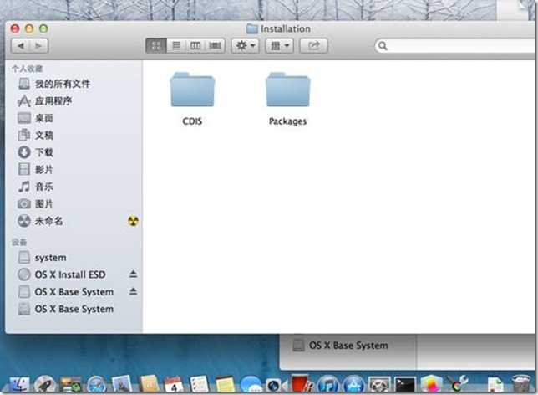Open Notes from the Dock
This screenshot has height=395, width=538.
point(225,384)
